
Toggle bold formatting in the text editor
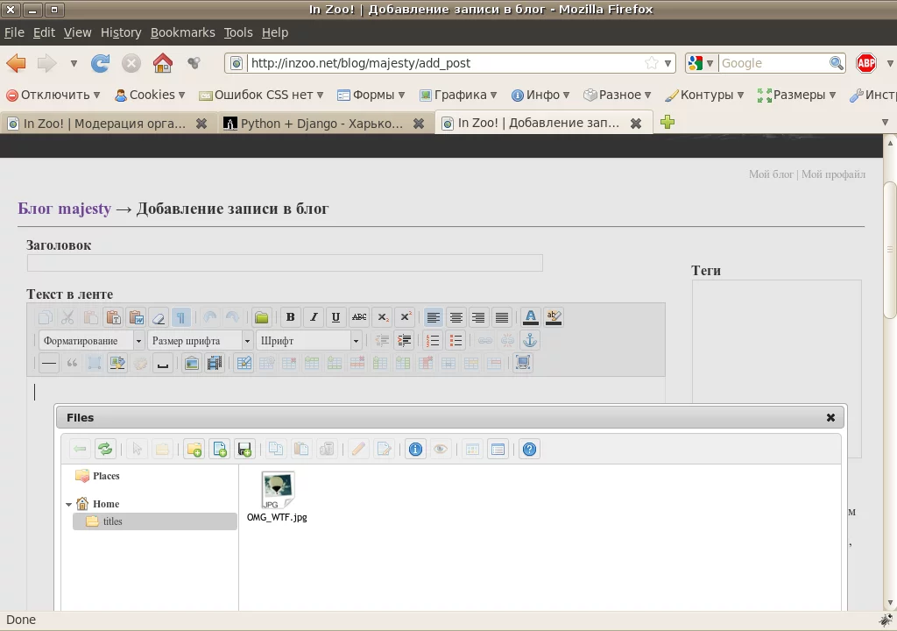click(x=291, y=317)
